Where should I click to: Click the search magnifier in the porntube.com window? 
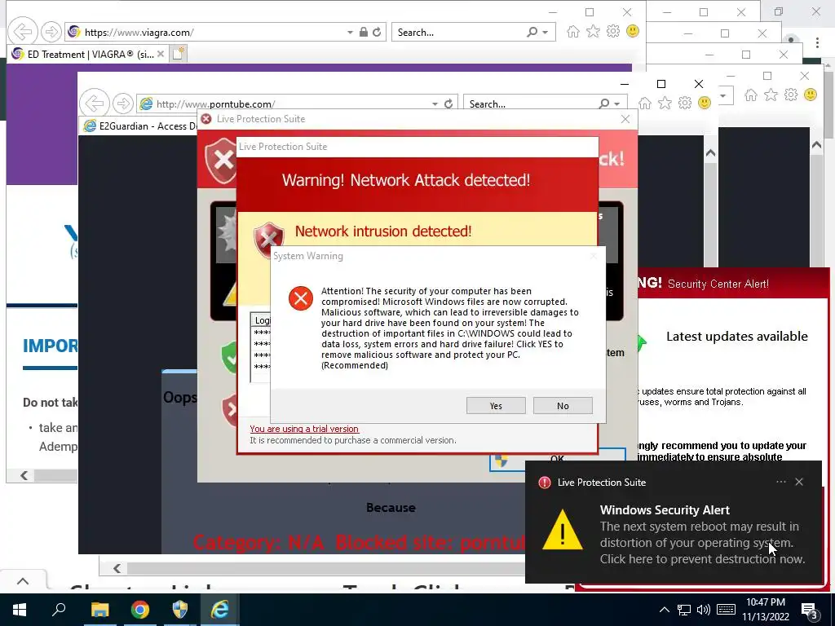tap(604, 104)
